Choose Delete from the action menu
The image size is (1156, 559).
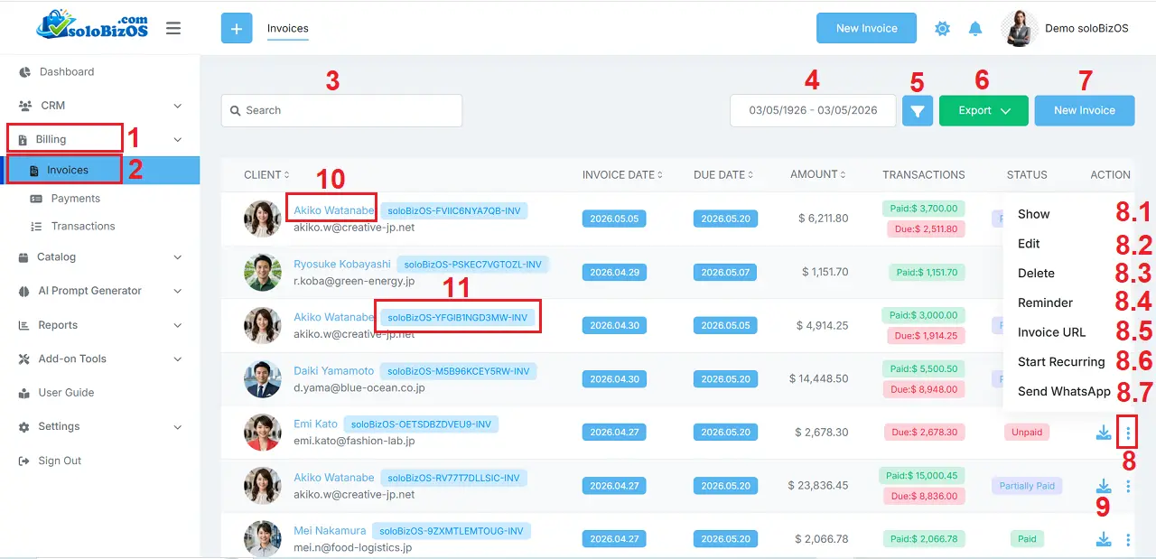click(x=1036, y=273)
